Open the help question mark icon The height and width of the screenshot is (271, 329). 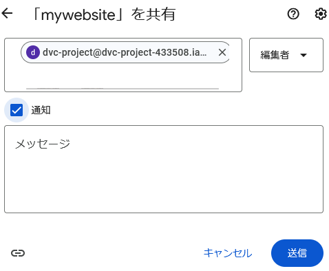(x=293, y=14)
